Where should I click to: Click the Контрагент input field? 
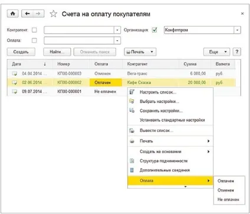click(79, 30)
